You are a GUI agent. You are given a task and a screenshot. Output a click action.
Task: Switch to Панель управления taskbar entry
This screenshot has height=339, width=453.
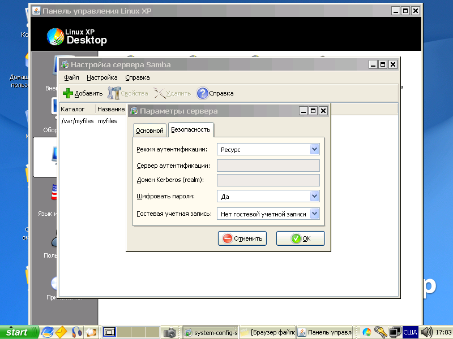[325, 333]
